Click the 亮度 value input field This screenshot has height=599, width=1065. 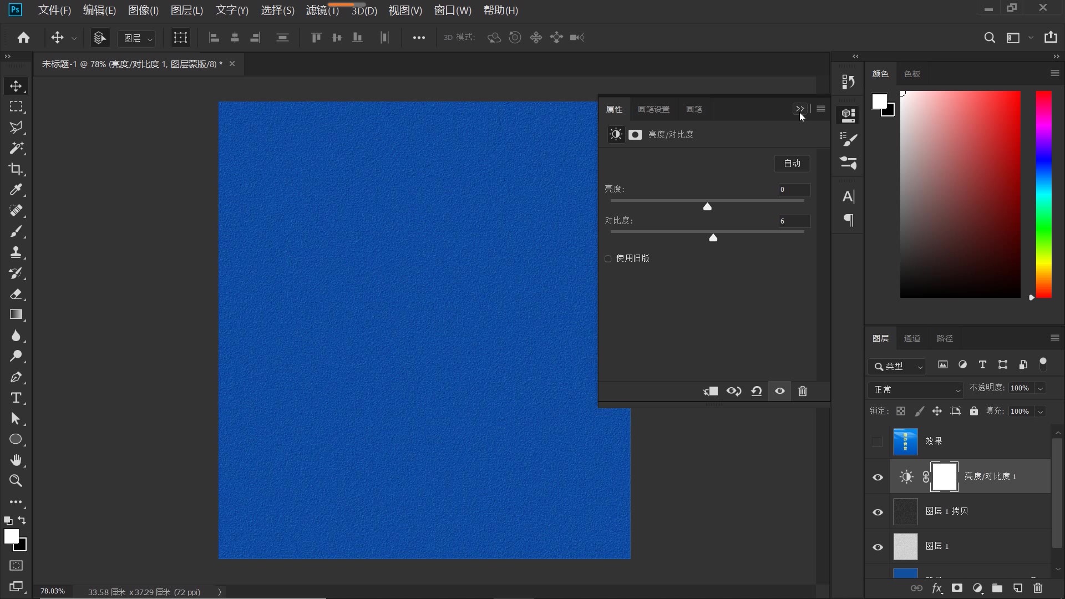coord(794,190)
